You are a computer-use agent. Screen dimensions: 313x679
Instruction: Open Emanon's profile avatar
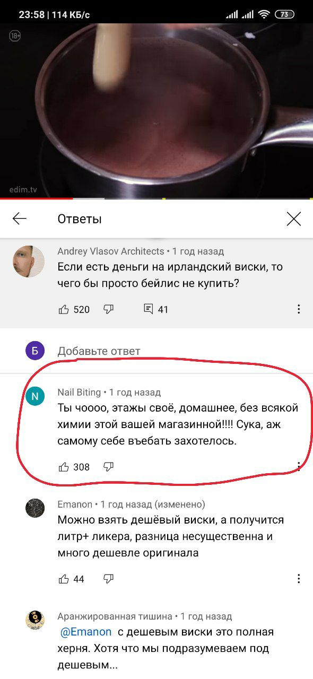(35, 508)
